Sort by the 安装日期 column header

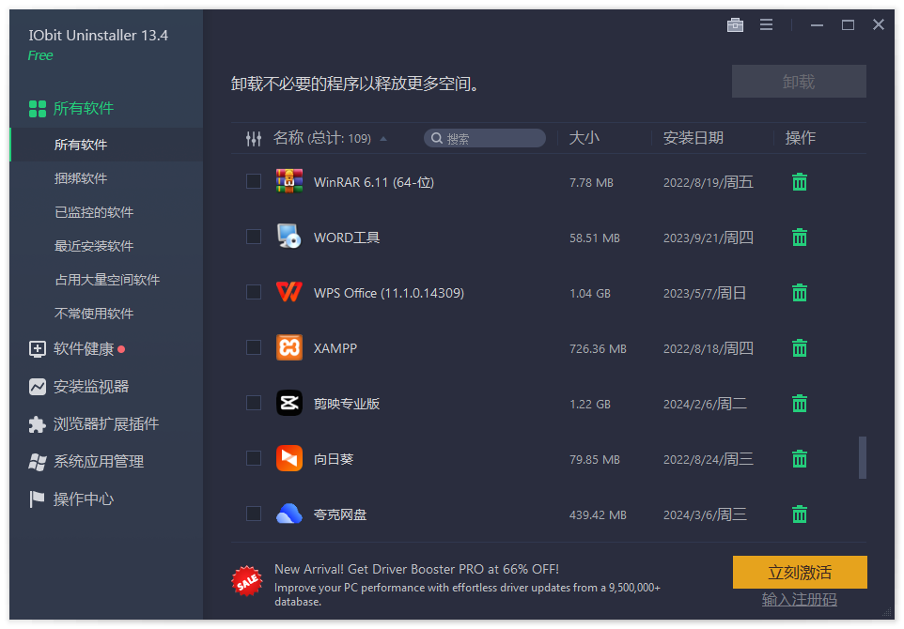[x=693, y=138]
